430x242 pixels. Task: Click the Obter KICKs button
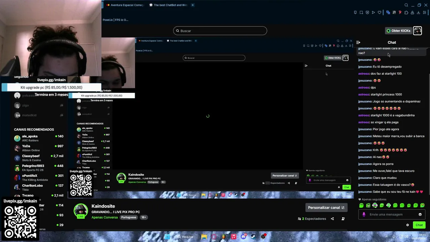click(x=398, y=31)
